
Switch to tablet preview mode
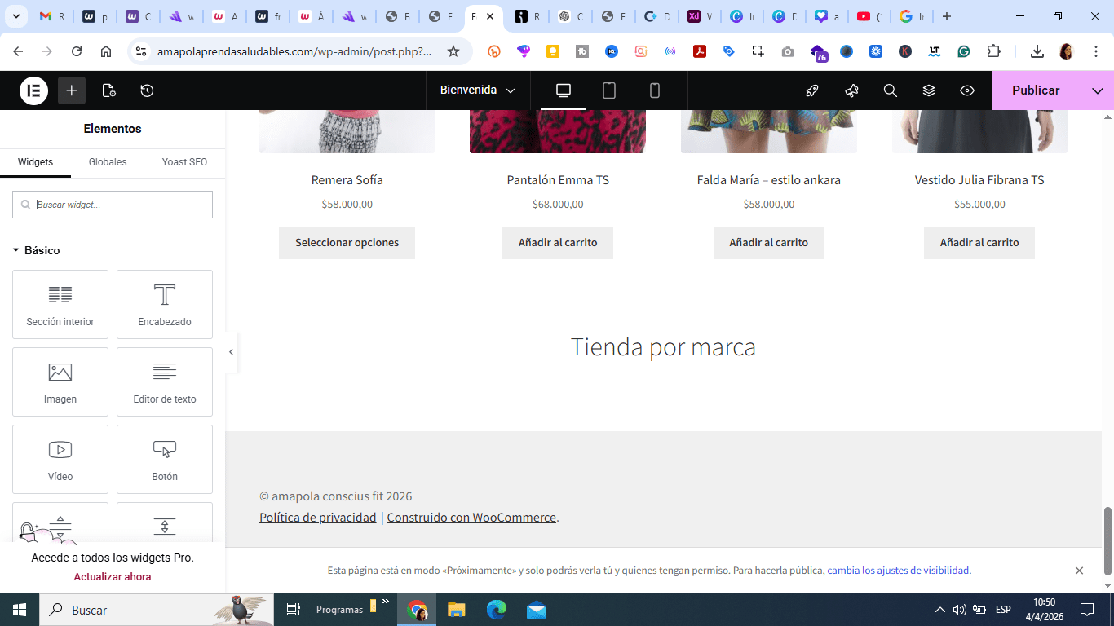[609, 90]
